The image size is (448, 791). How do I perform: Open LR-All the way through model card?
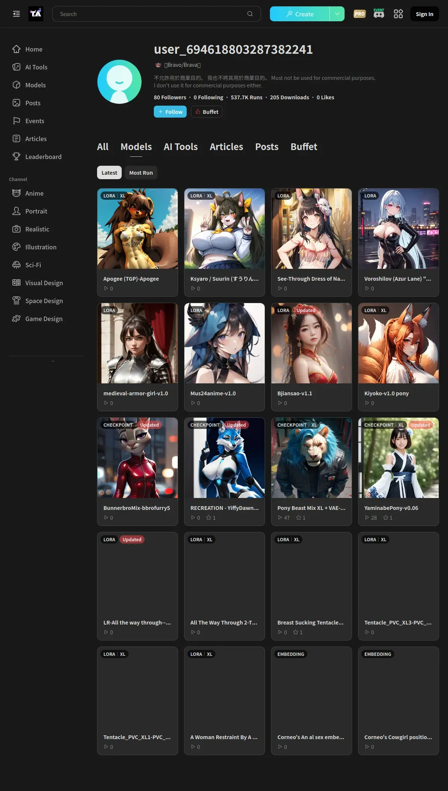click(x=137, y=586)
